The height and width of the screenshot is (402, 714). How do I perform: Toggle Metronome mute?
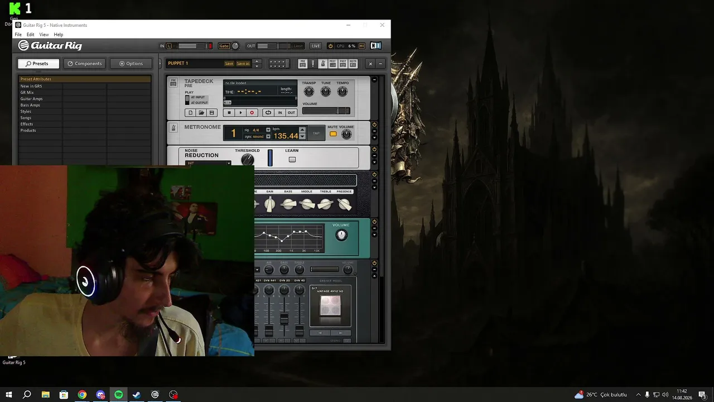tap(333, 134)
